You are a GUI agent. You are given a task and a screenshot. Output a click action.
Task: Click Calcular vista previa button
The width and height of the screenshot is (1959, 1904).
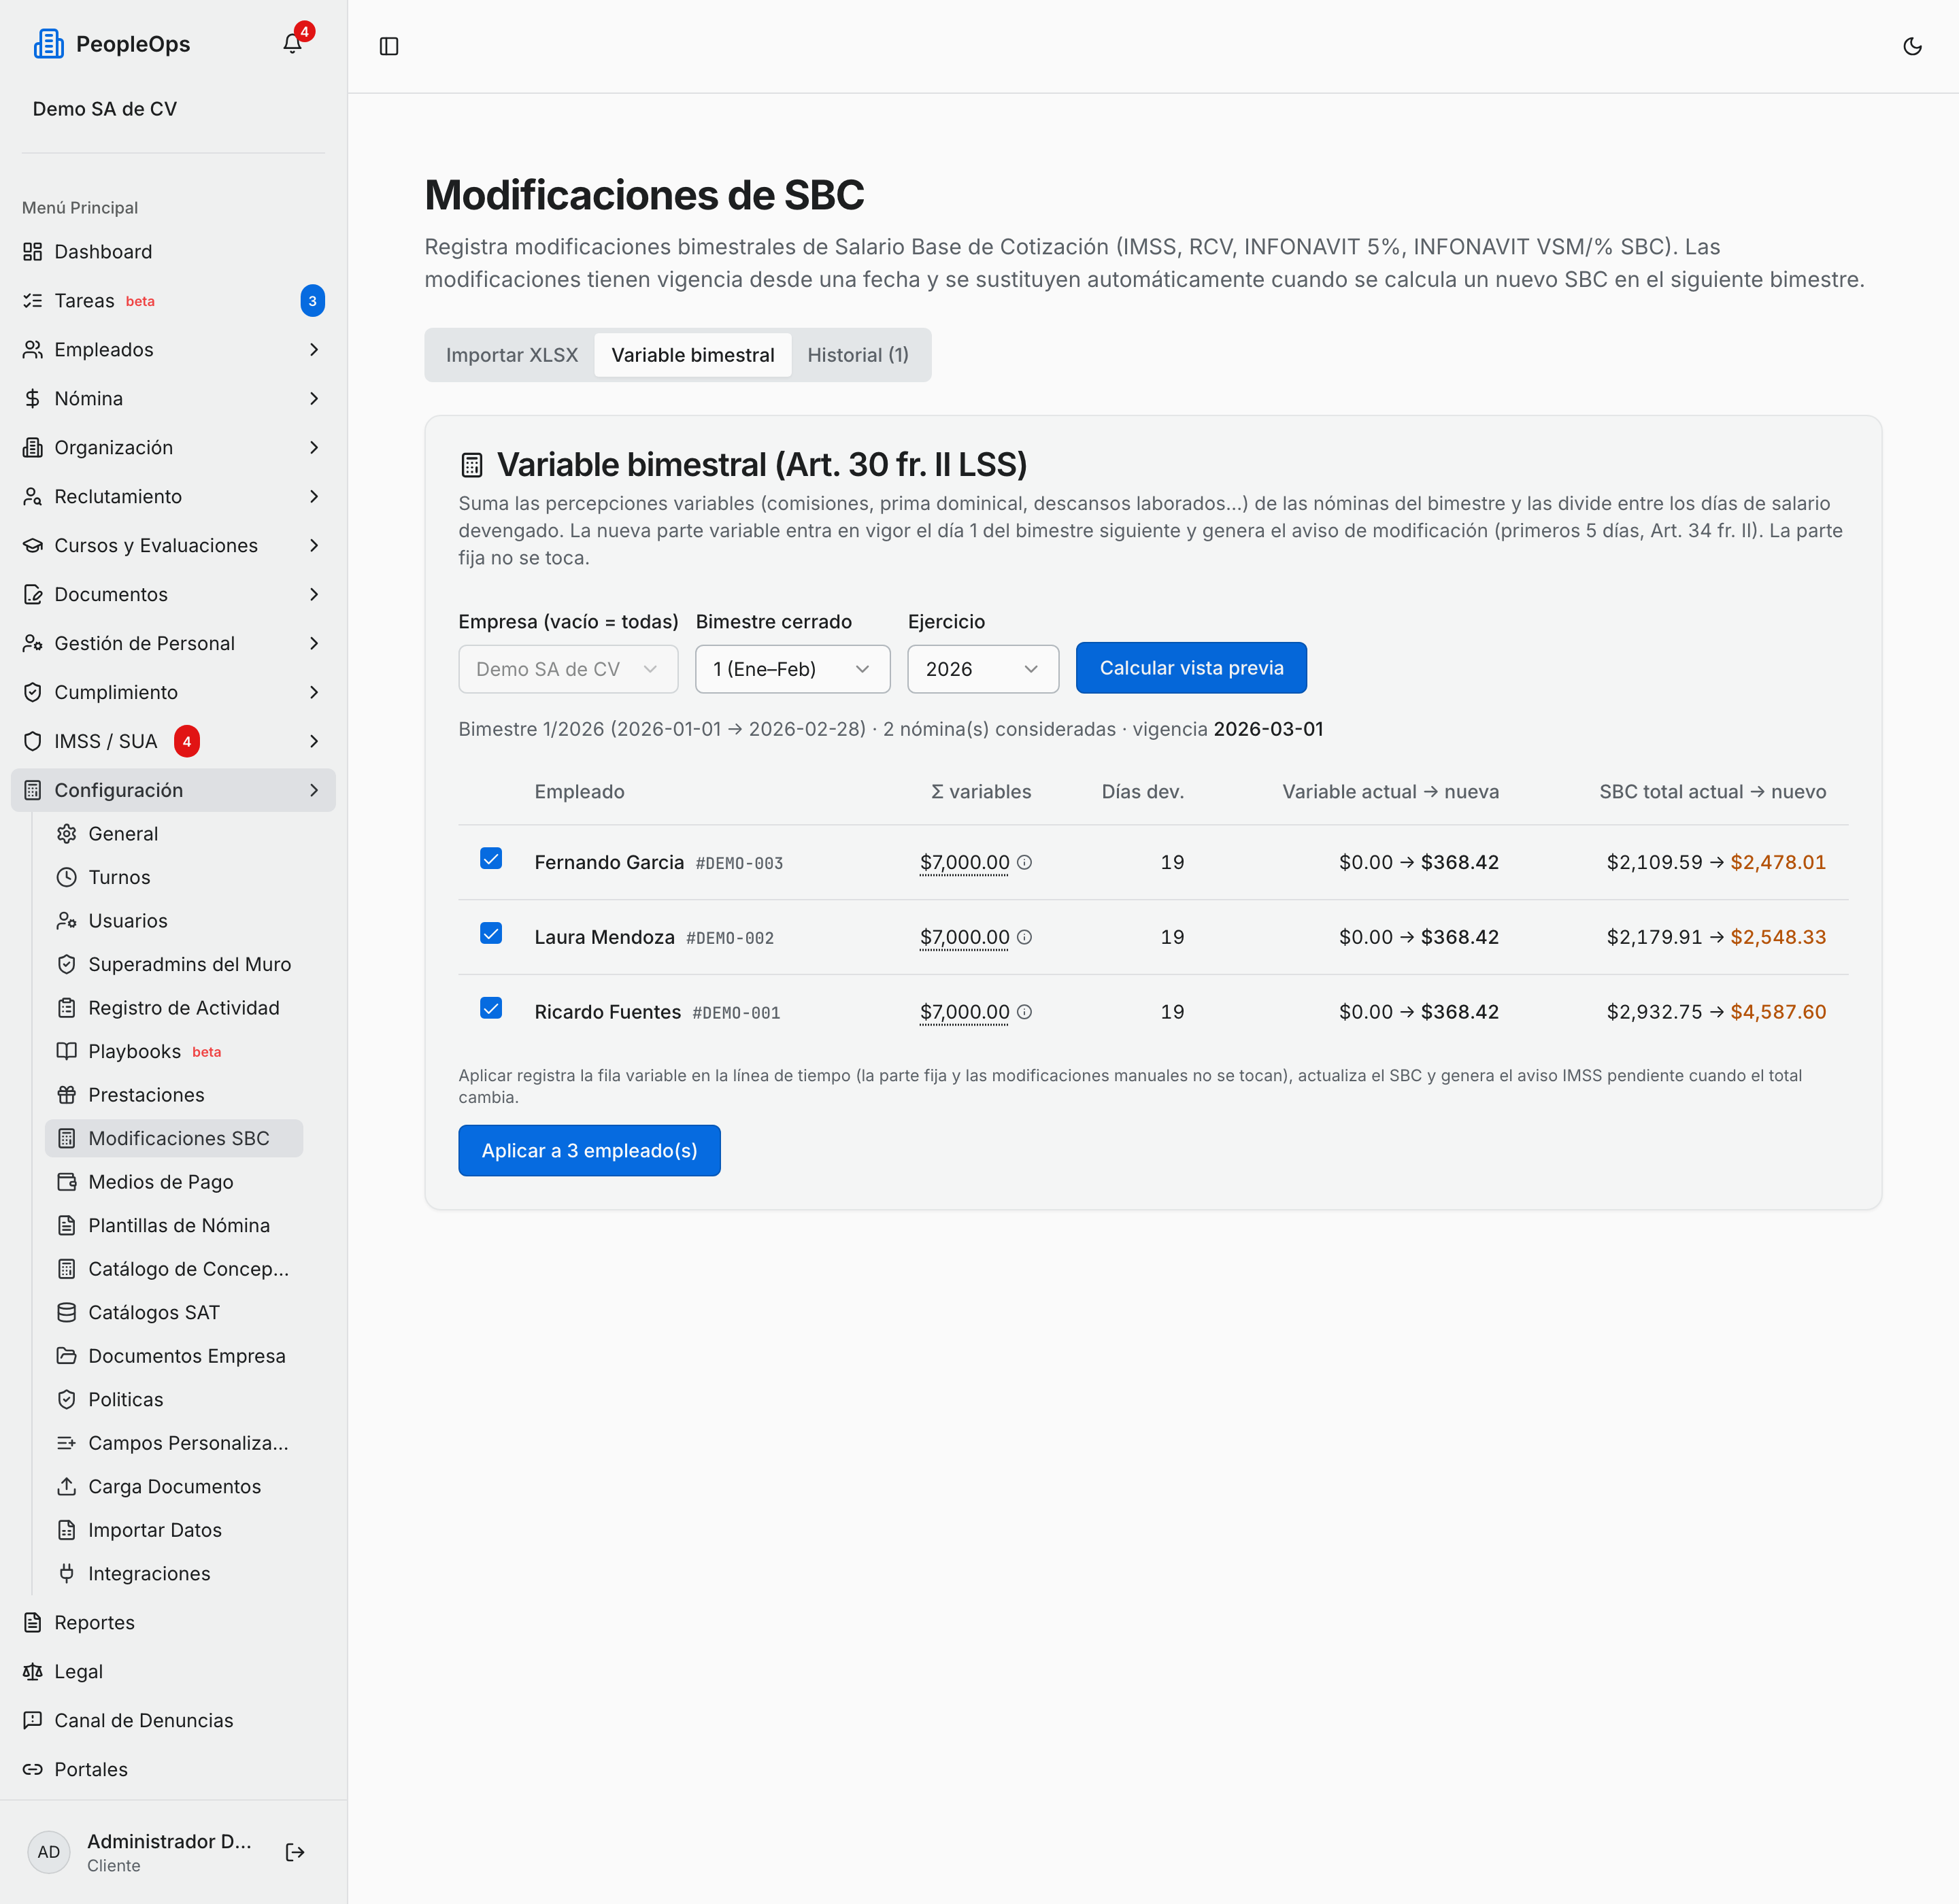[x=1190, y=668]
